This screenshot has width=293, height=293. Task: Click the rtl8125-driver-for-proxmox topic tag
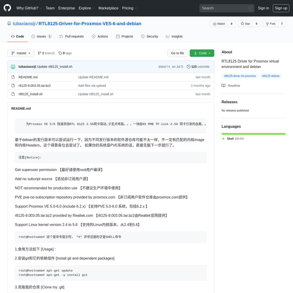pos(240,76)
